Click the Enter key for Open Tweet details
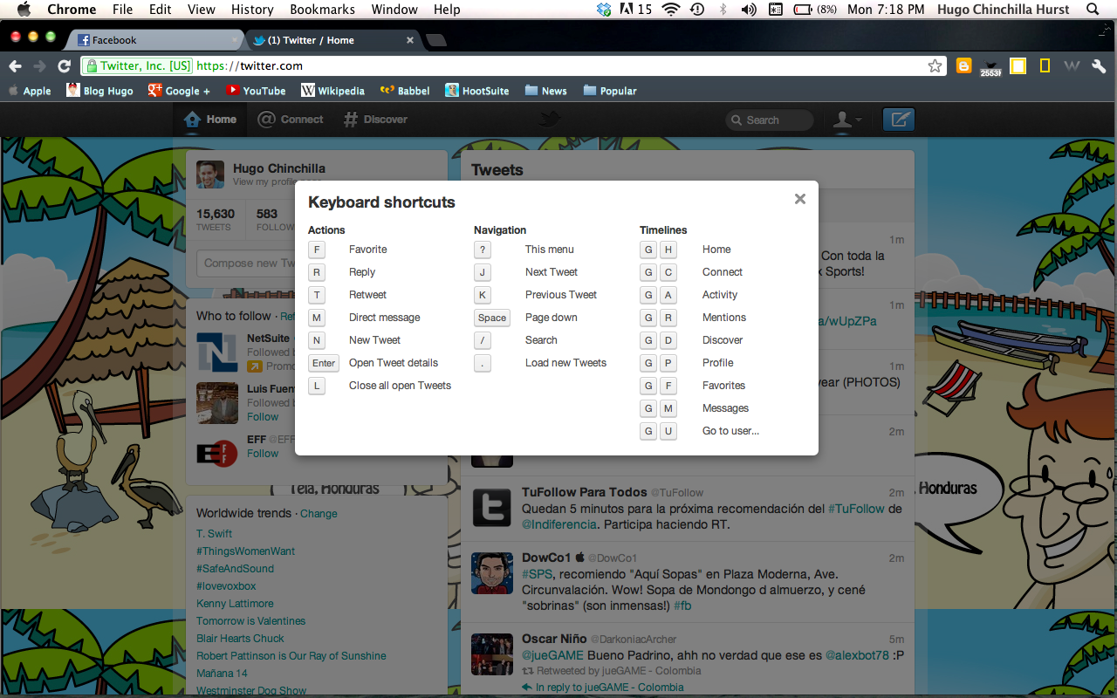Viewport: 1117px width, 698px height. [324, 363]
